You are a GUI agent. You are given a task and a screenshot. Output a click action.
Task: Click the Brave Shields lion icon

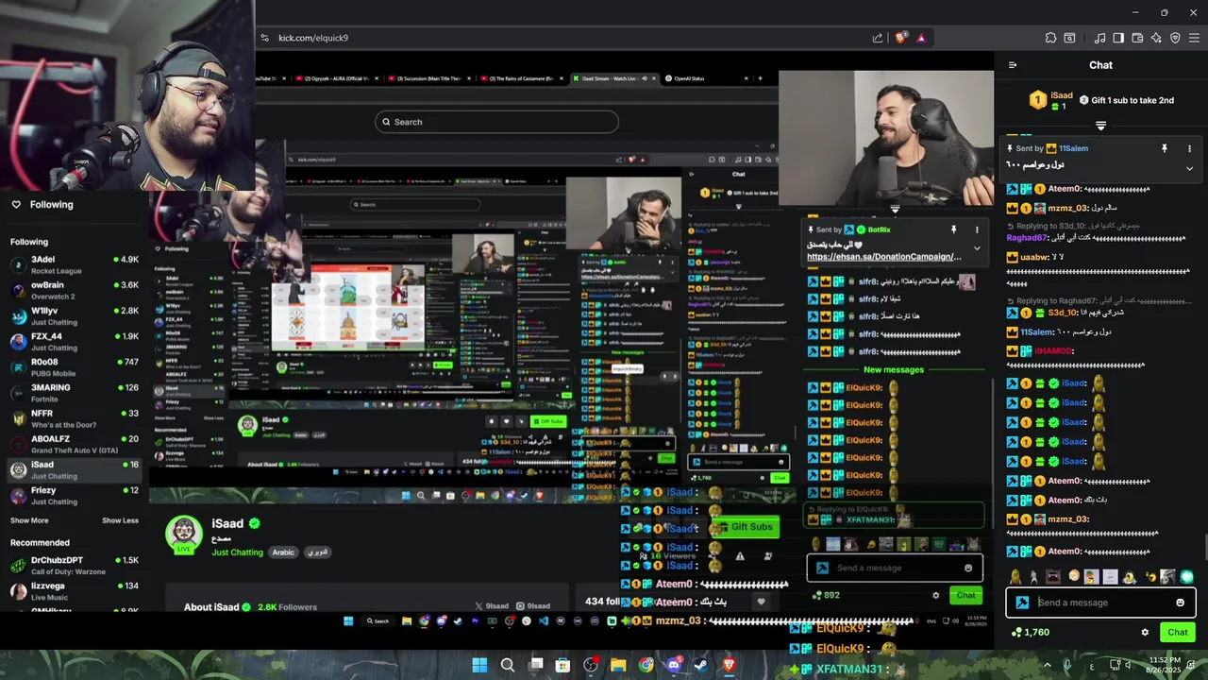coord(901,38)
